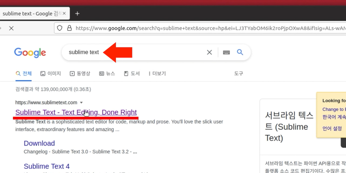Click the 'sublime text - Google' tab title
346x173 pixels.
click(32, 14)
